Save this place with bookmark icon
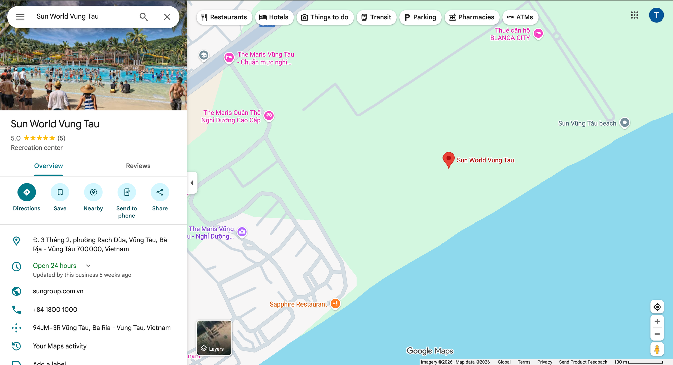 point(60,192)
